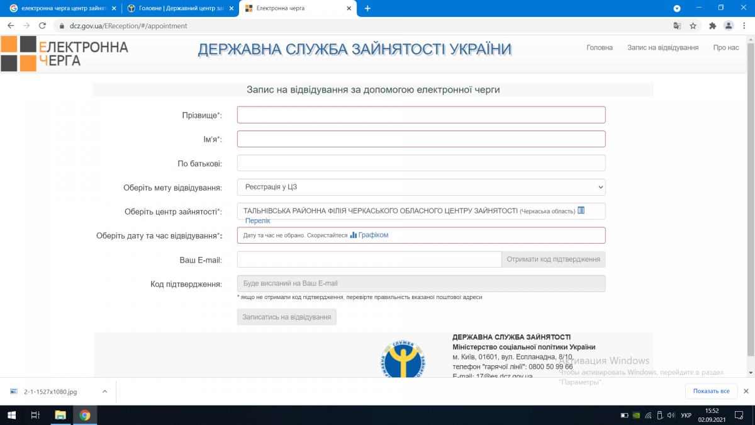Open Chrome from the Windows taskbar

click(84, 415)
